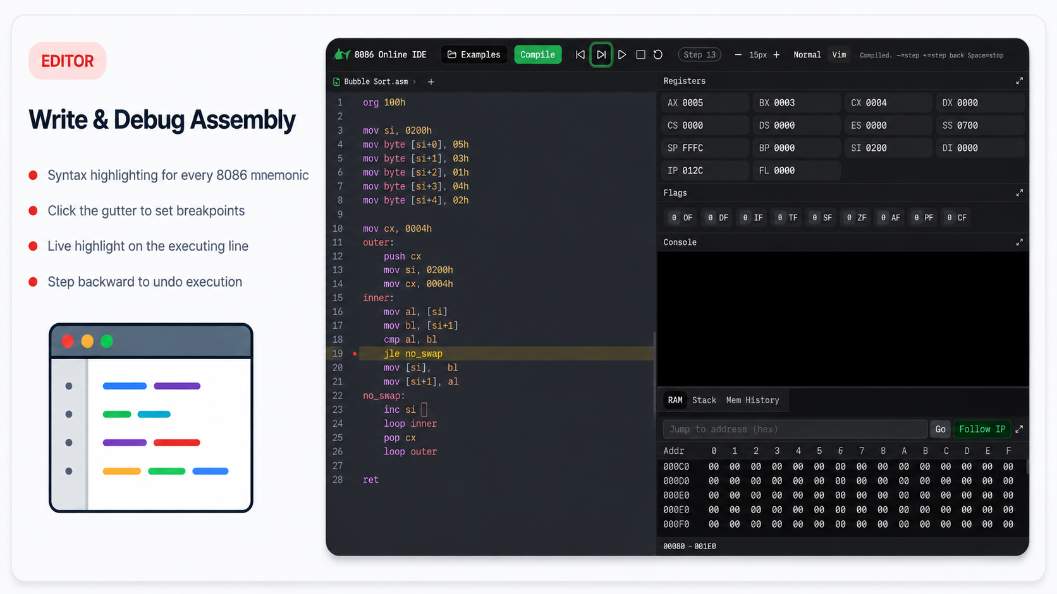Click the 'ret' instruction line
This screenshot has height=594, width=1057.
tap(370, 480)
